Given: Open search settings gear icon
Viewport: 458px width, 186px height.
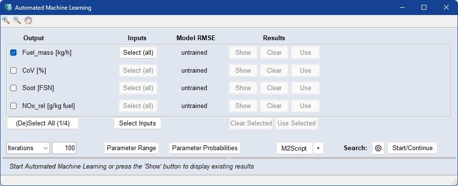Looking at the screenshot, I should tap(378, 148).
